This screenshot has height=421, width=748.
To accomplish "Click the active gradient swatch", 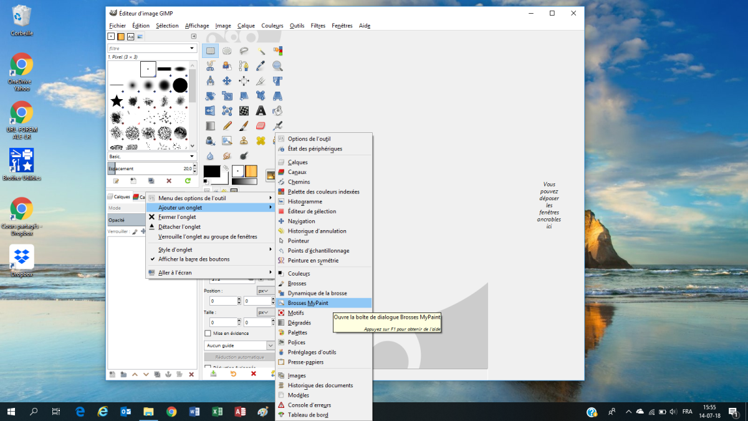I will tap(244, 181).
